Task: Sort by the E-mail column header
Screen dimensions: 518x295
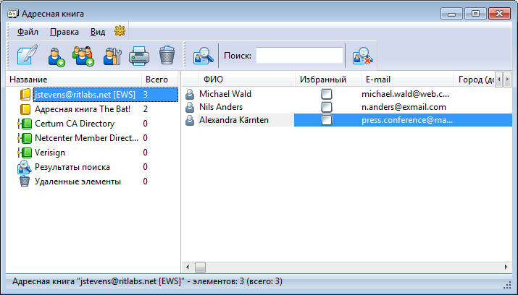Action: click(x=407, y=80)
